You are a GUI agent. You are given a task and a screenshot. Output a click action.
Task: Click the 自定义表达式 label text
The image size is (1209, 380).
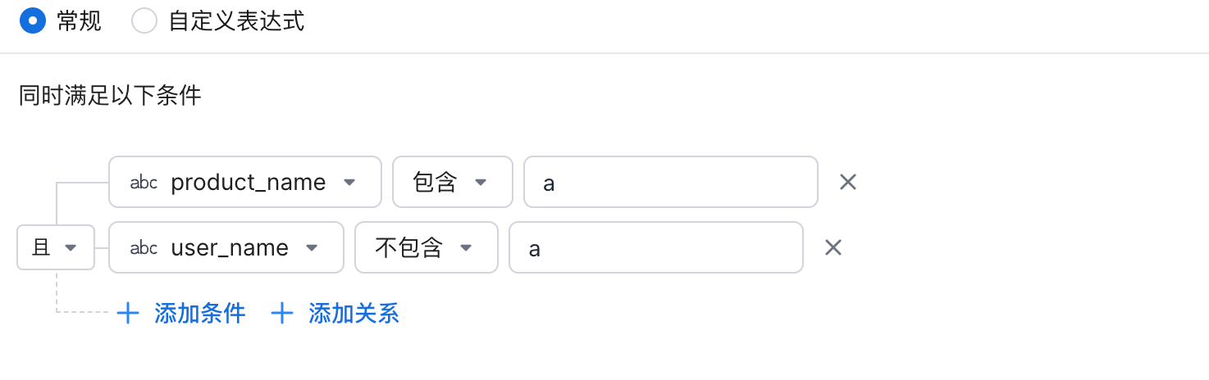(236, 21)
